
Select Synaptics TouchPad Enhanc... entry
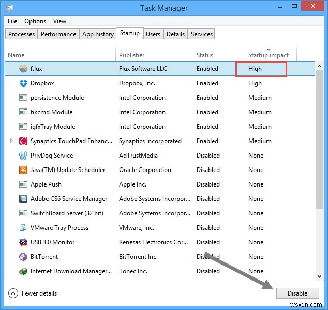[71, 141]
